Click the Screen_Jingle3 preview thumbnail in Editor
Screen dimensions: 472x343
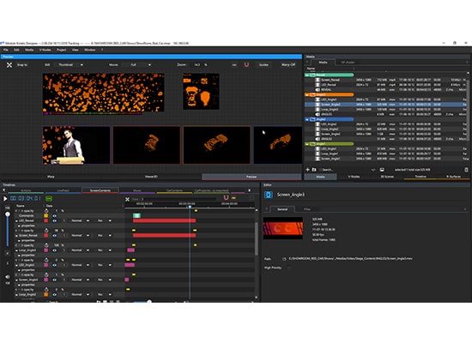pyautogui.click(x=283, y=228)
